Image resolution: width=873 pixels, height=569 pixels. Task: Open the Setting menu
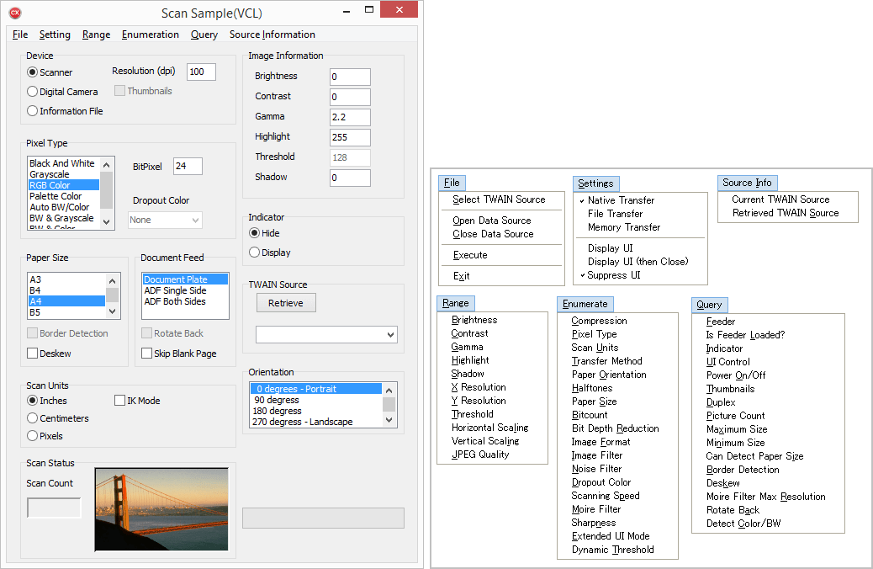pyautogui.click(x=55, y=35)
